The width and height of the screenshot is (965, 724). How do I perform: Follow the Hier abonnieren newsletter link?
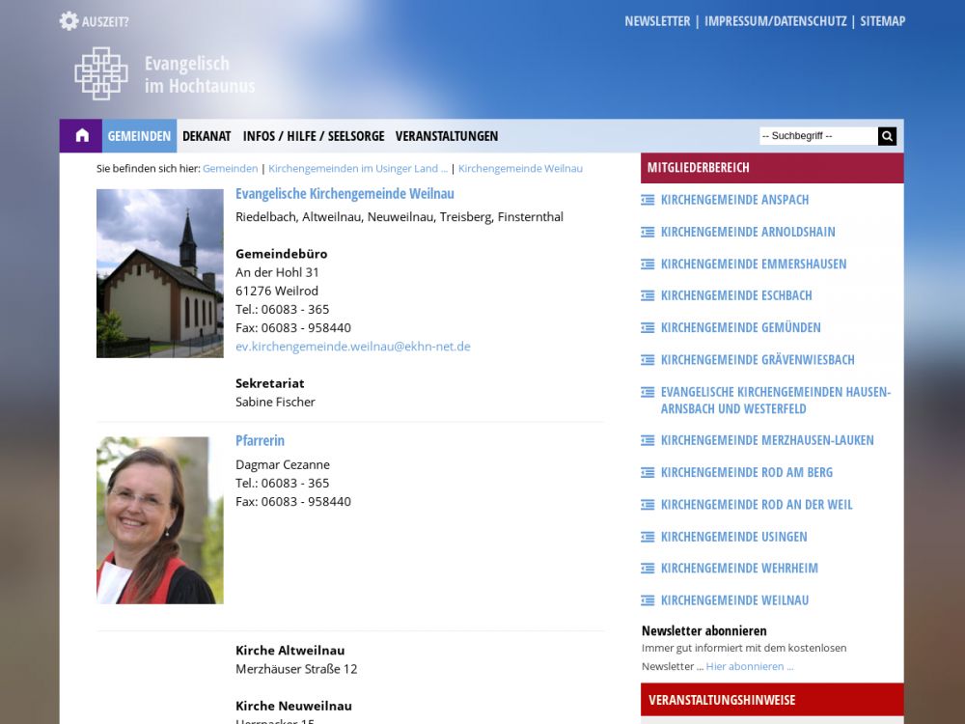click(749, 666)
